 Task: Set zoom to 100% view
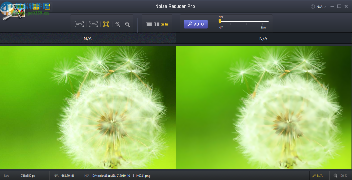(x=93, y=24)
